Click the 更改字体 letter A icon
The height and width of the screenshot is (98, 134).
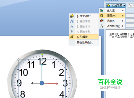72,26
